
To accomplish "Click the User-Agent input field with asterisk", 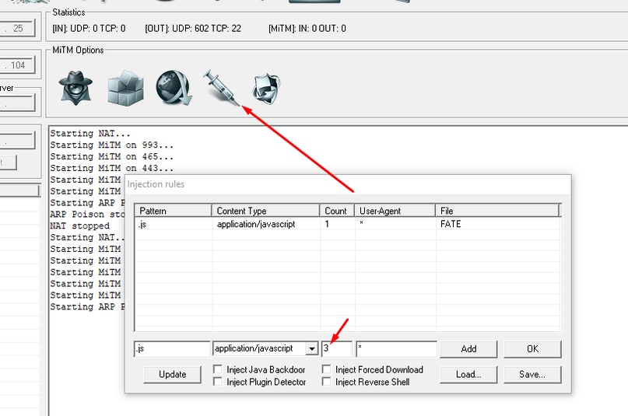I will [x=395, y=349].
